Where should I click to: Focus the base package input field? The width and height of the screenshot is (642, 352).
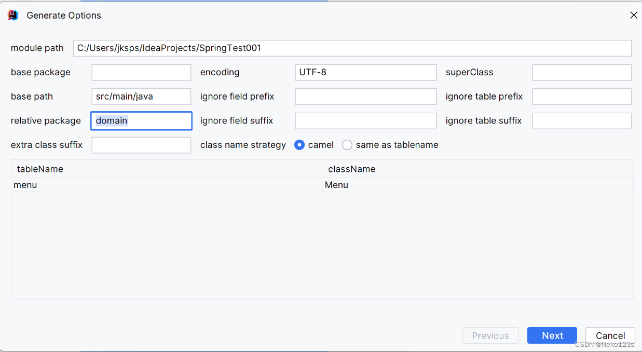coord(141,72)
